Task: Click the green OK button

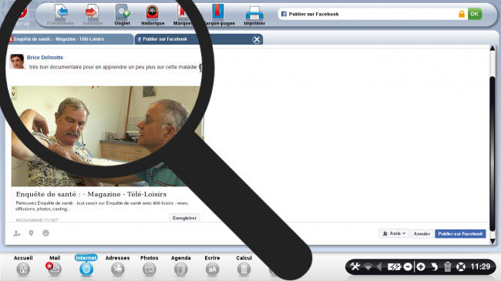Action: [475, 14]
